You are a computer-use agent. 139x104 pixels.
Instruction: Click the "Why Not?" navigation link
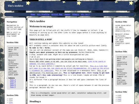(85, 14)
